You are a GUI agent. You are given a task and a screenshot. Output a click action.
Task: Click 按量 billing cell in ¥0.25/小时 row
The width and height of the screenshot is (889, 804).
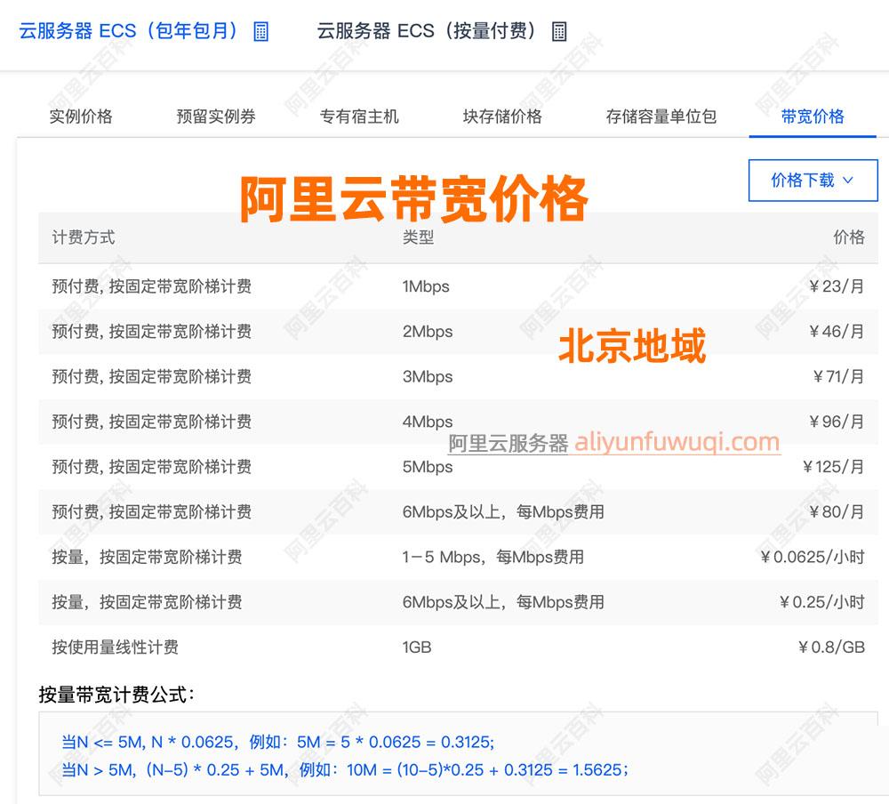pyautogui.click(x=147, y=602)
